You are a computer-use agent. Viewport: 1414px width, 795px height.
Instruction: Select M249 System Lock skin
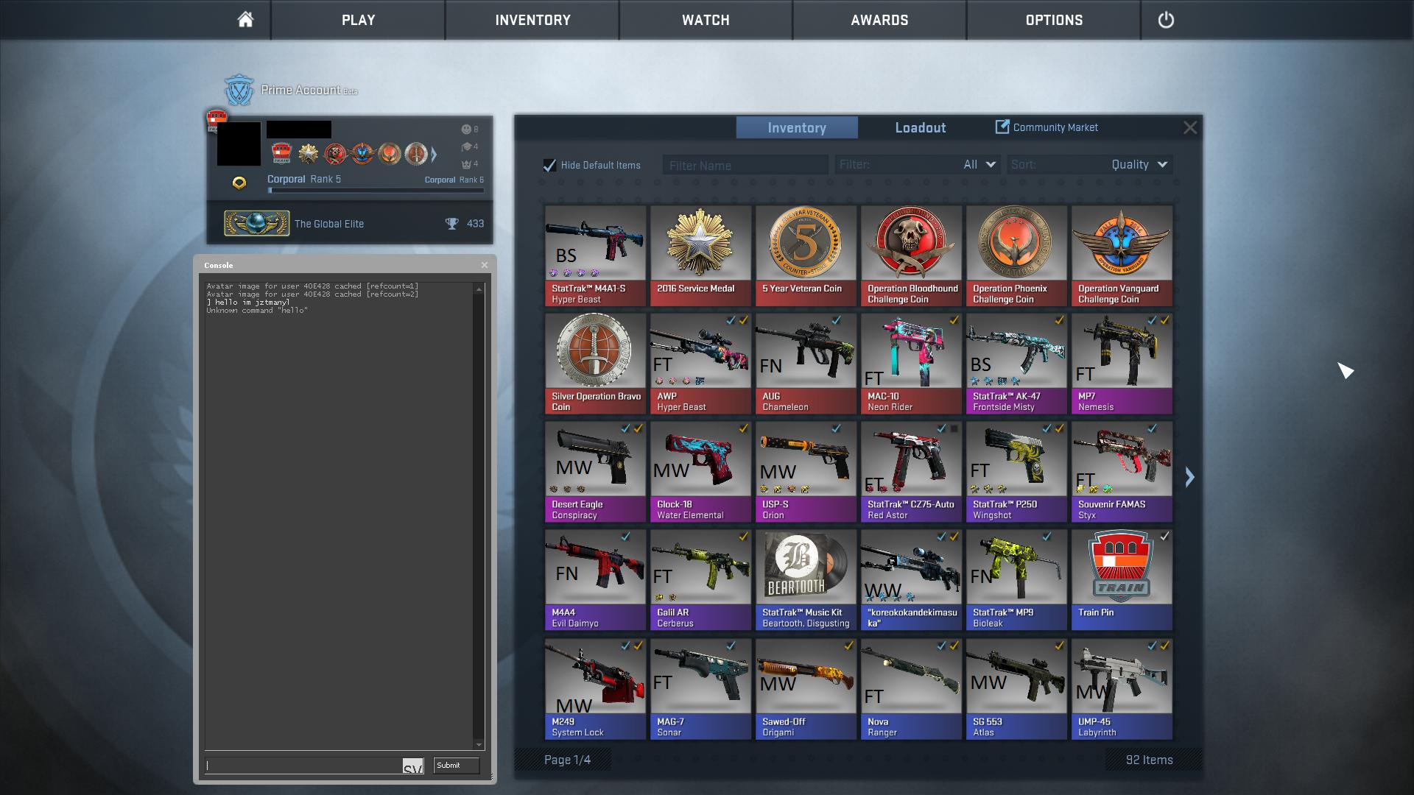tap(595, 689)
